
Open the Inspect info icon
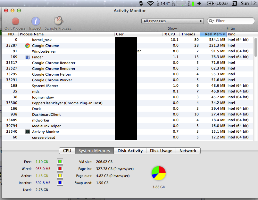(36, 21)
